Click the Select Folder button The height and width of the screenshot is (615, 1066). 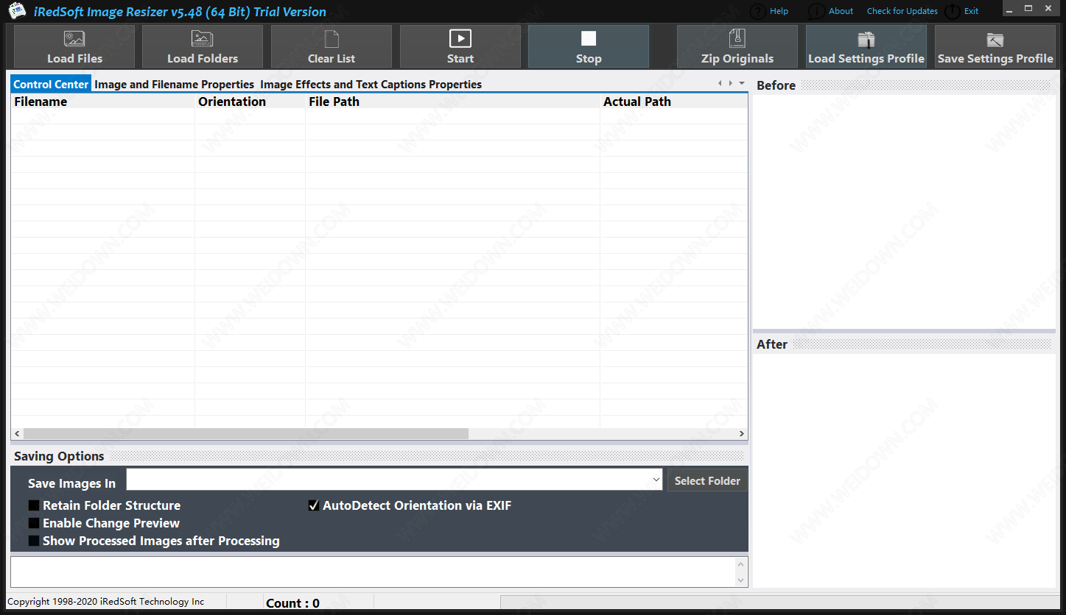coord(707,480)
